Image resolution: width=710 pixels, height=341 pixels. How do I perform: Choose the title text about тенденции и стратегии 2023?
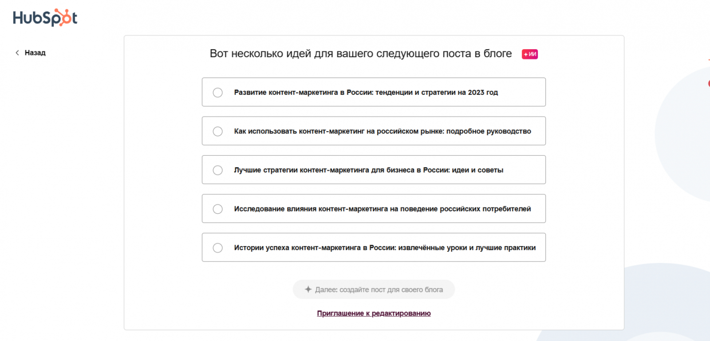(x=366, y=92)
